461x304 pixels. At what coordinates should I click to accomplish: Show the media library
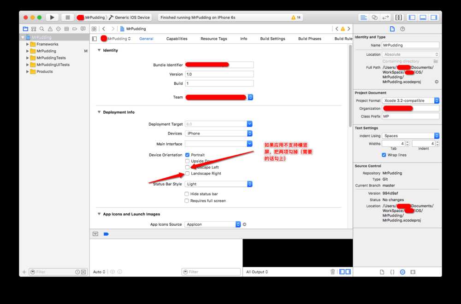click(413, 272)
